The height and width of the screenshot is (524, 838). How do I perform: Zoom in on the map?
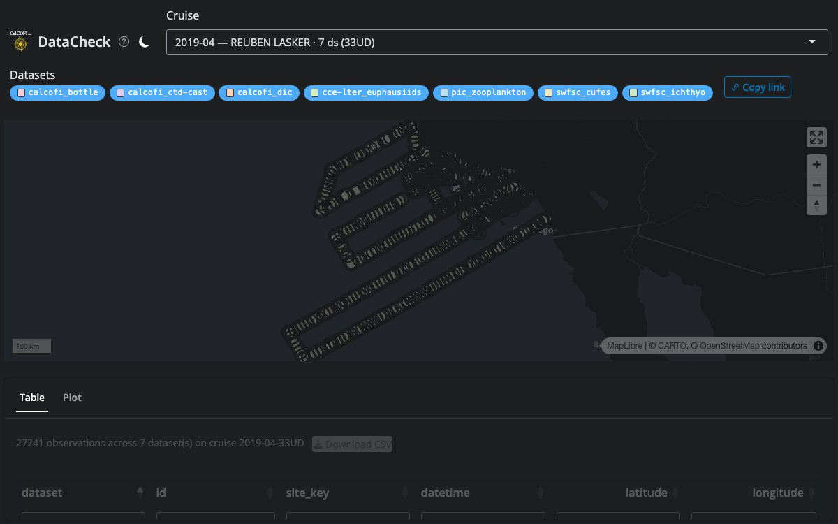[x=816, y=165]
